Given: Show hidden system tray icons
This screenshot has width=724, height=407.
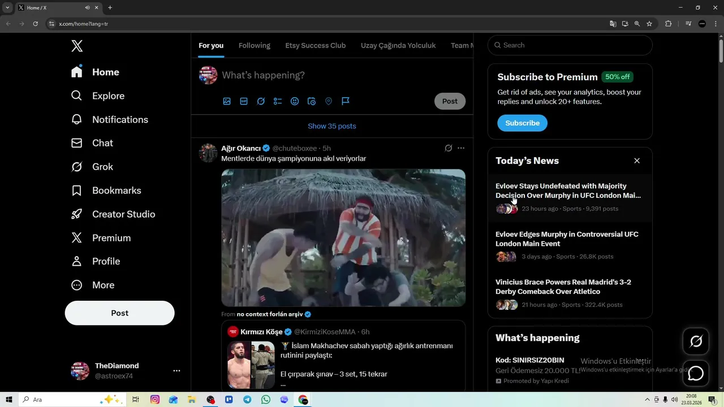Looking at the screenshot, I should click(x=648, y=400).
